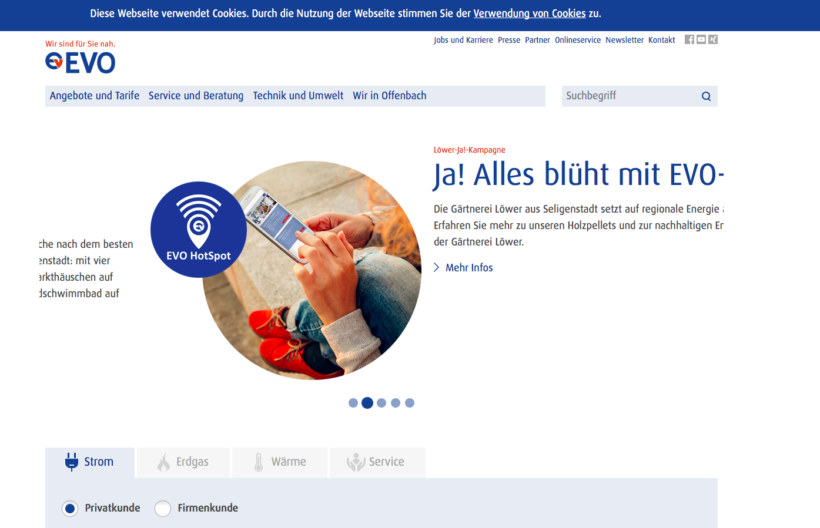
Task: Select the Firmenkunde radio button
Action: [x=163, y=508]
